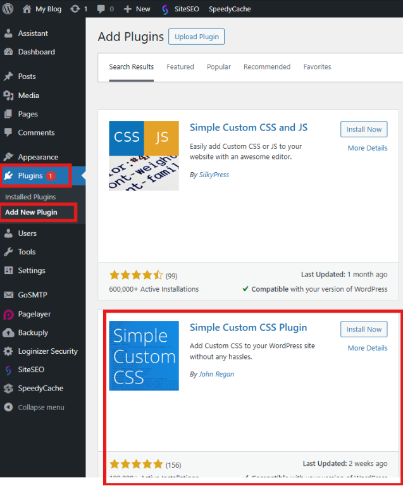
Task: Open the Popular plugins tab
Action: (219, 66)
